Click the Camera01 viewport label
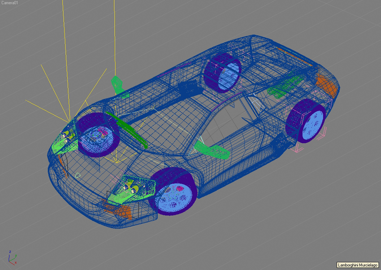Viewport: 381px width, 270px height. pos(9,3)
